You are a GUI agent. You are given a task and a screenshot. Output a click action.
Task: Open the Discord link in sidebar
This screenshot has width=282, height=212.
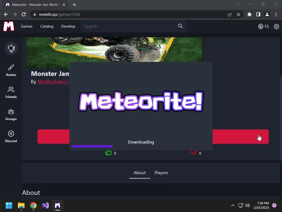point(11,137)
